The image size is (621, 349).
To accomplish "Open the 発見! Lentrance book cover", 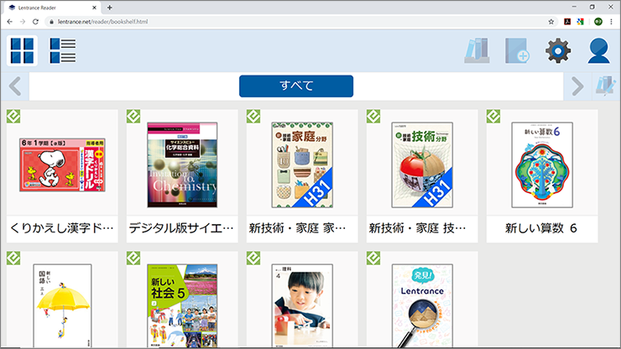I will [422, 306].
